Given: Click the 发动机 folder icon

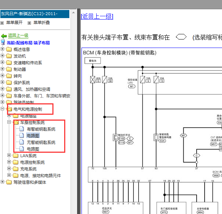Looking at the screenshot, I should pos(9,56).
